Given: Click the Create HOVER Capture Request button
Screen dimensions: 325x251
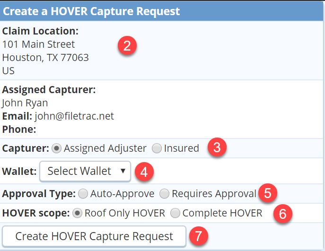Looking at the screenshot, I should 94,236.
